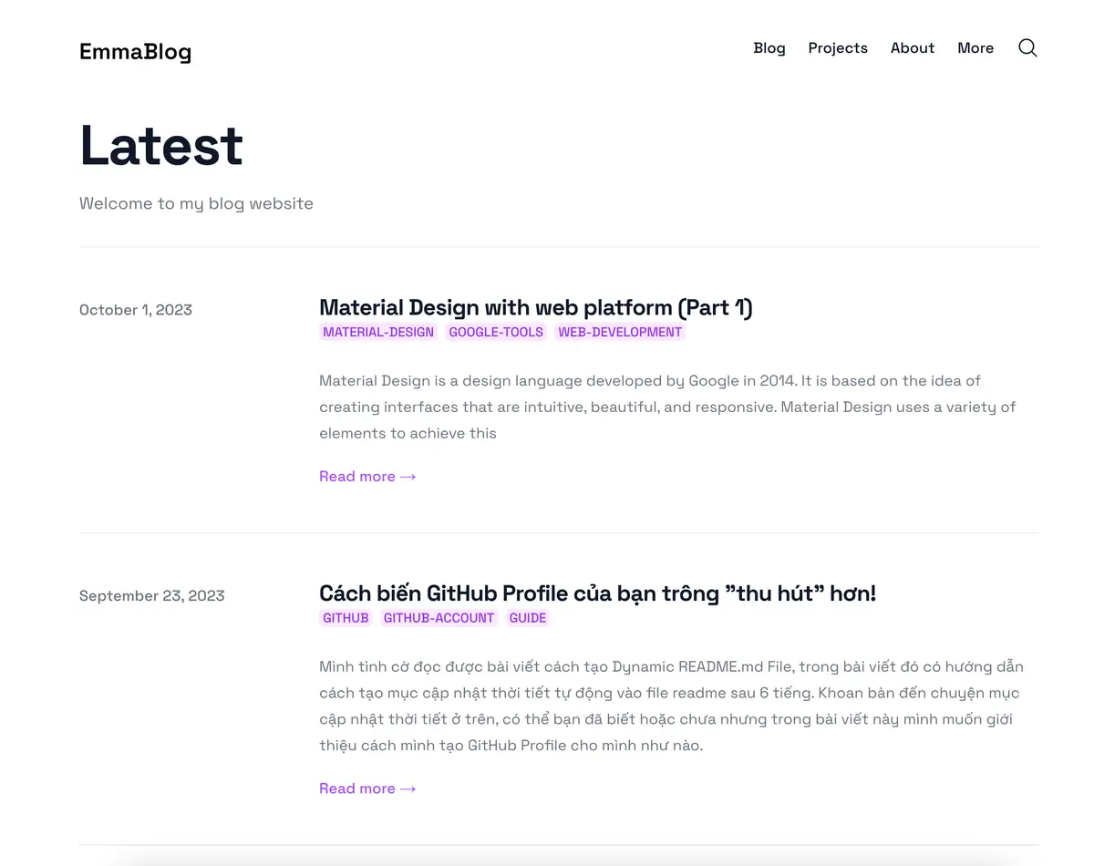This screenshot has height=866, width=1094.
Task: Click the GITHUB-ACCOUNT tag
Action: tap(439, 618)
